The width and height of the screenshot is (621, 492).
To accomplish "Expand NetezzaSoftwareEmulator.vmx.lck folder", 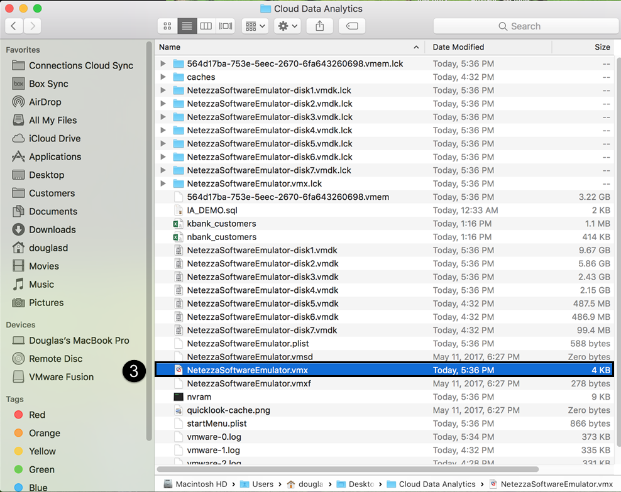I will tap(163, 183).
